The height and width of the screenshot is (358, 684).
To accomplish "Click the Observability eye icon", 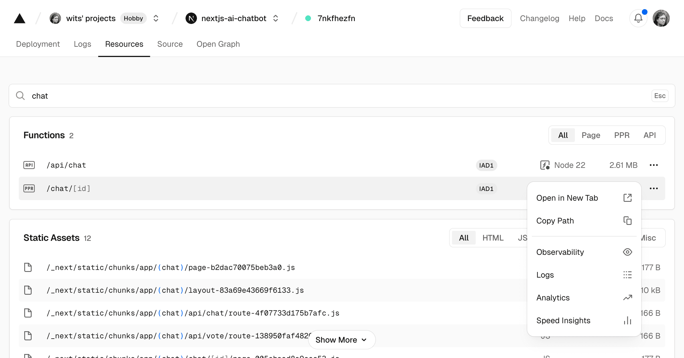I will [x=628, y=252].
